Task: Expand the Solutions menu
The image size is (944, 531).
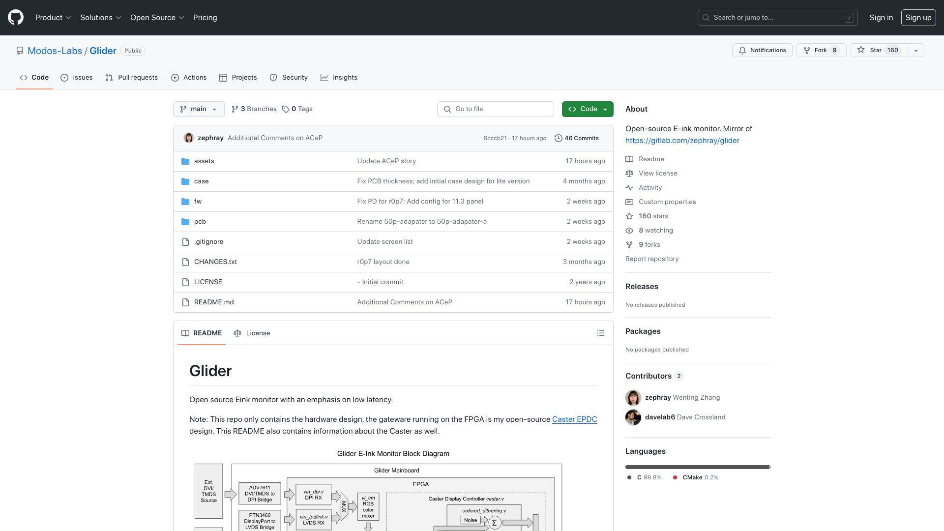Action: [100, 18]
